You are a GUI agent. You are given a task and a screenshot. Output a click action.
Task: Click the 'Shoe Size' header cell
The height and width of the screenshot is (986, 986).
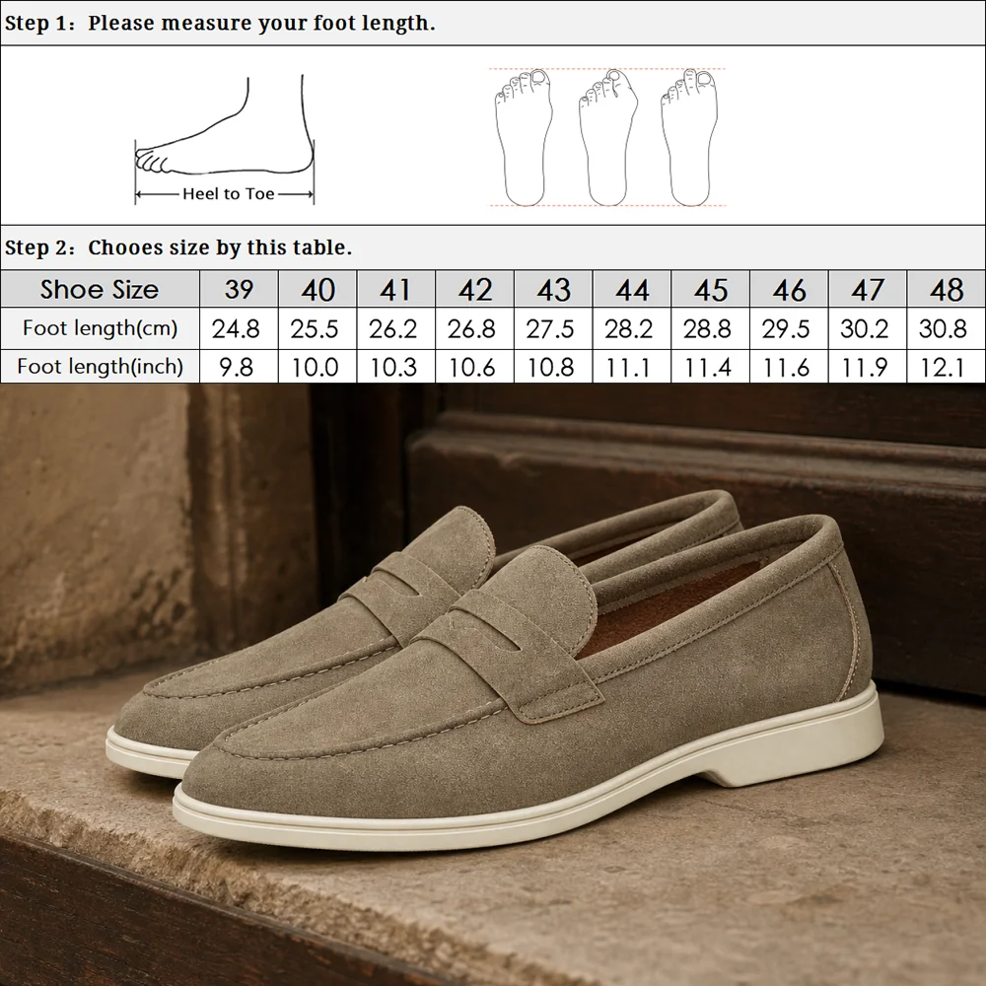click(100, 289)
